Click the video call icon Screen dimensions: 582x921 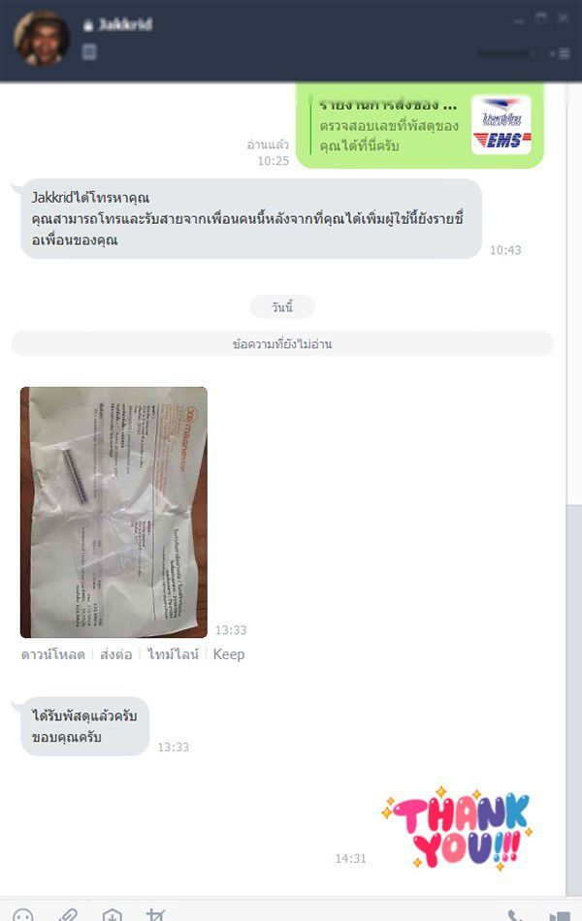[559, 916]
